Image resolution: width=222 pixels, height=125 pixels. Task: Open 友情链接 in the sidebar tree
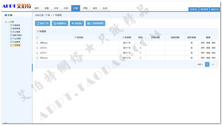16,25
